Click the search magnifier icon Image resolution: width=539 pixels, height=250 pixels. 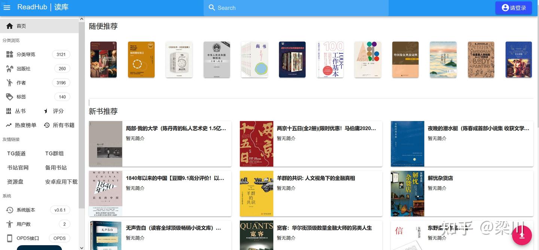click(x=212, y=8)
